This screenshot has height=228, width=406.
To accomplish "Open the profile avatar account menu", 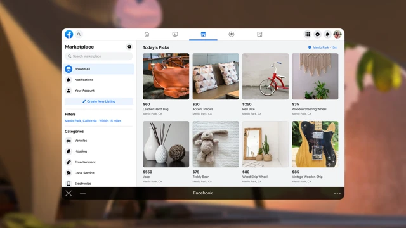I will 337,34.
